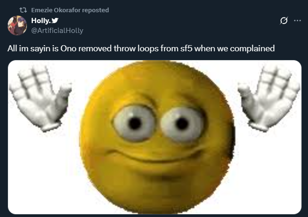Click the word "complained" in the tweet
The image size is (308, 217).
click(252, 48)
